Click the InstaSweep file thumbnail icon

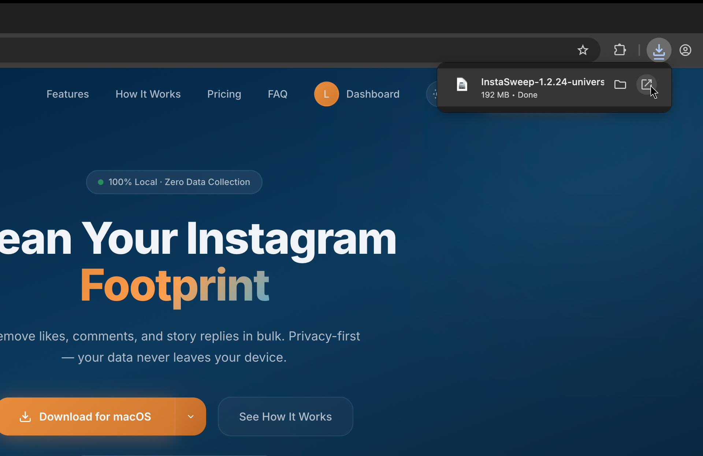coord(462,84)
